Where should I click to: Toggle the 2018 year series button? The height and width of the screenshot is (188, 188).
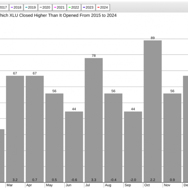(16, 8)
